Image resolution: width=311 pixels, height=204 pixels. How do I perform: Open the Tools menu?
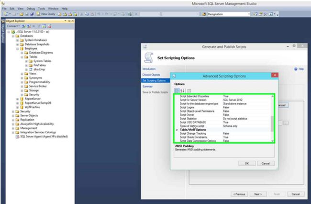point(42,9)
